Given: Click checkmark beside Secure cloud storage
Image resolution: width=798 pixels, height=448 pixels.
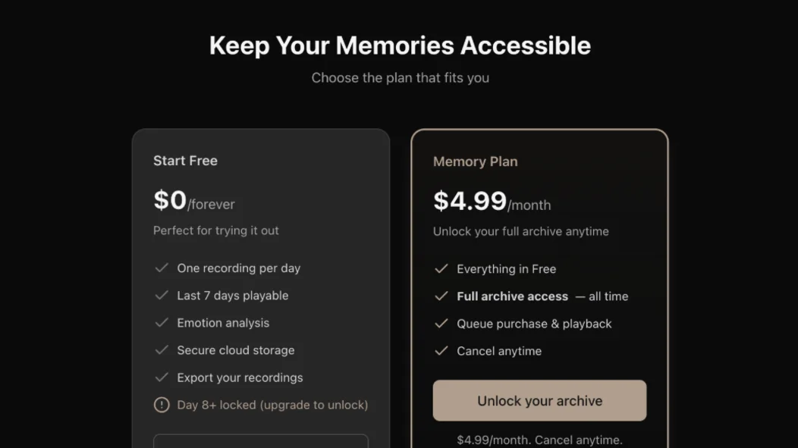Looking at the screenshot, I should 162,350.
